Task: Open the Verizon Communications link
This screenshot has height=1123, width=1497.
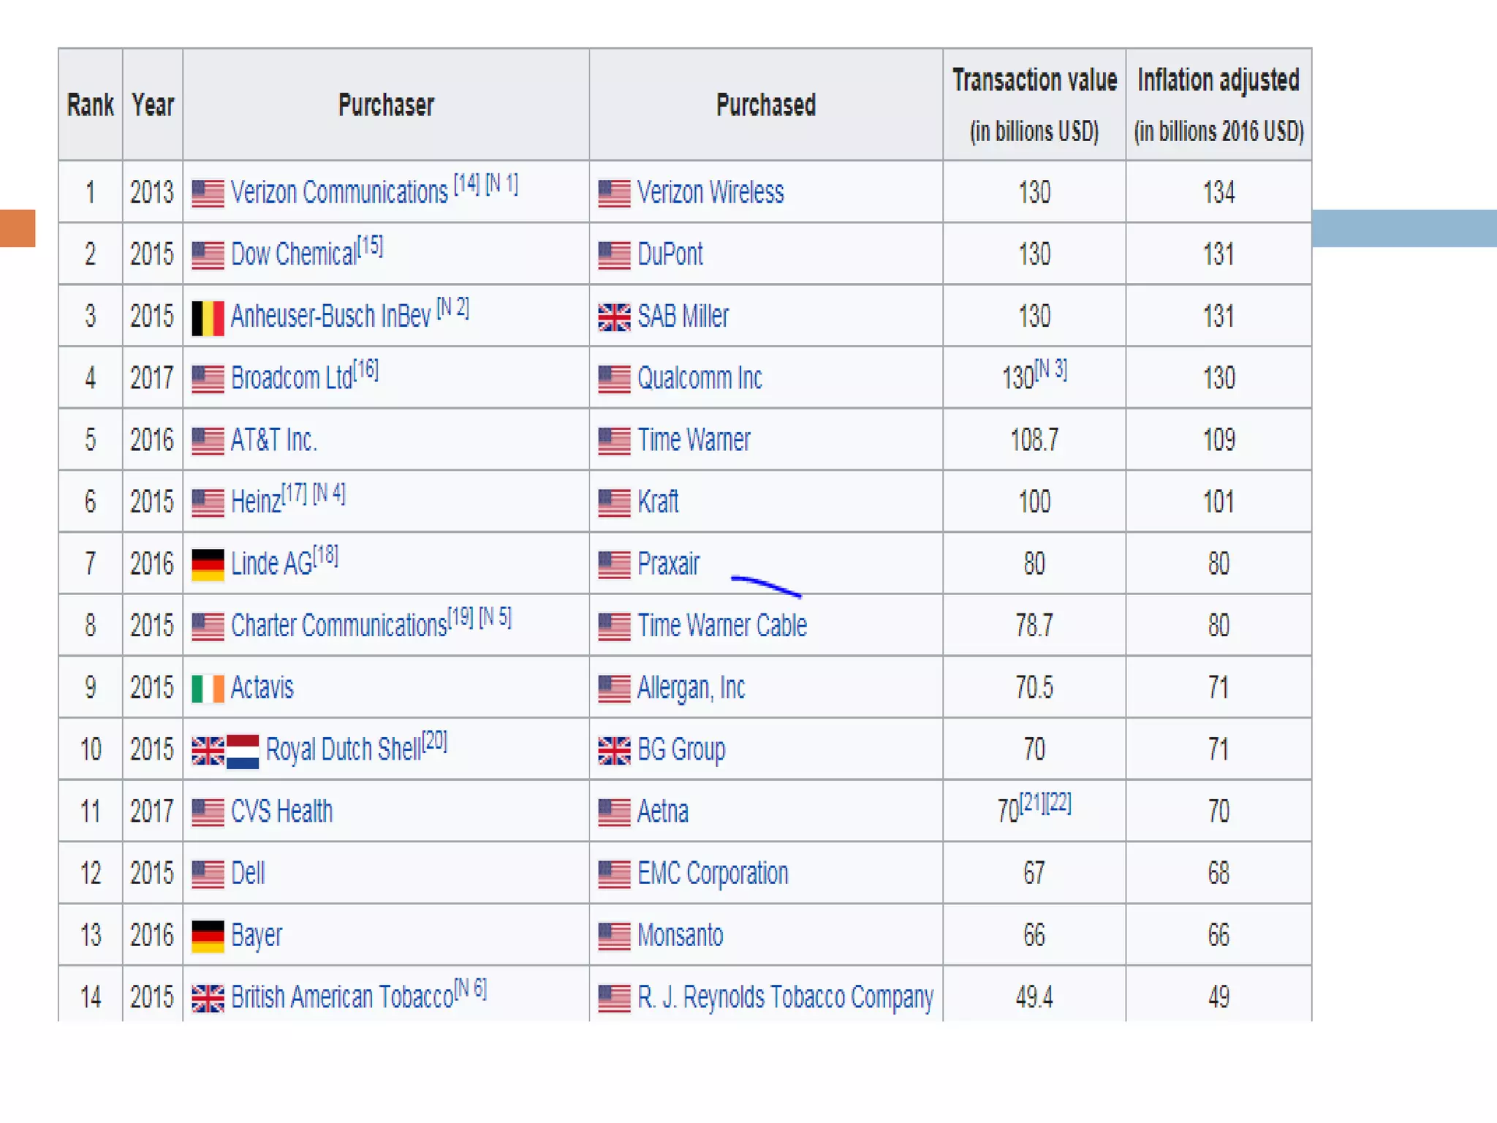Action: click(x=339, y=193)
